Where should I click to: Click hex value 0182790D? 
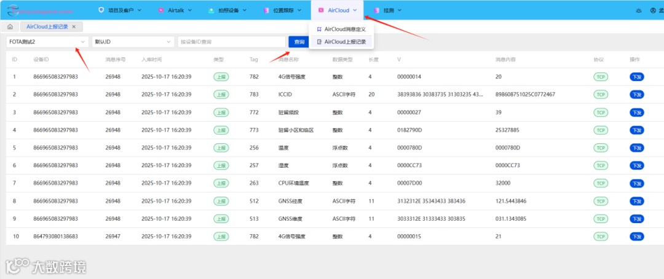(x=409, y=130)
